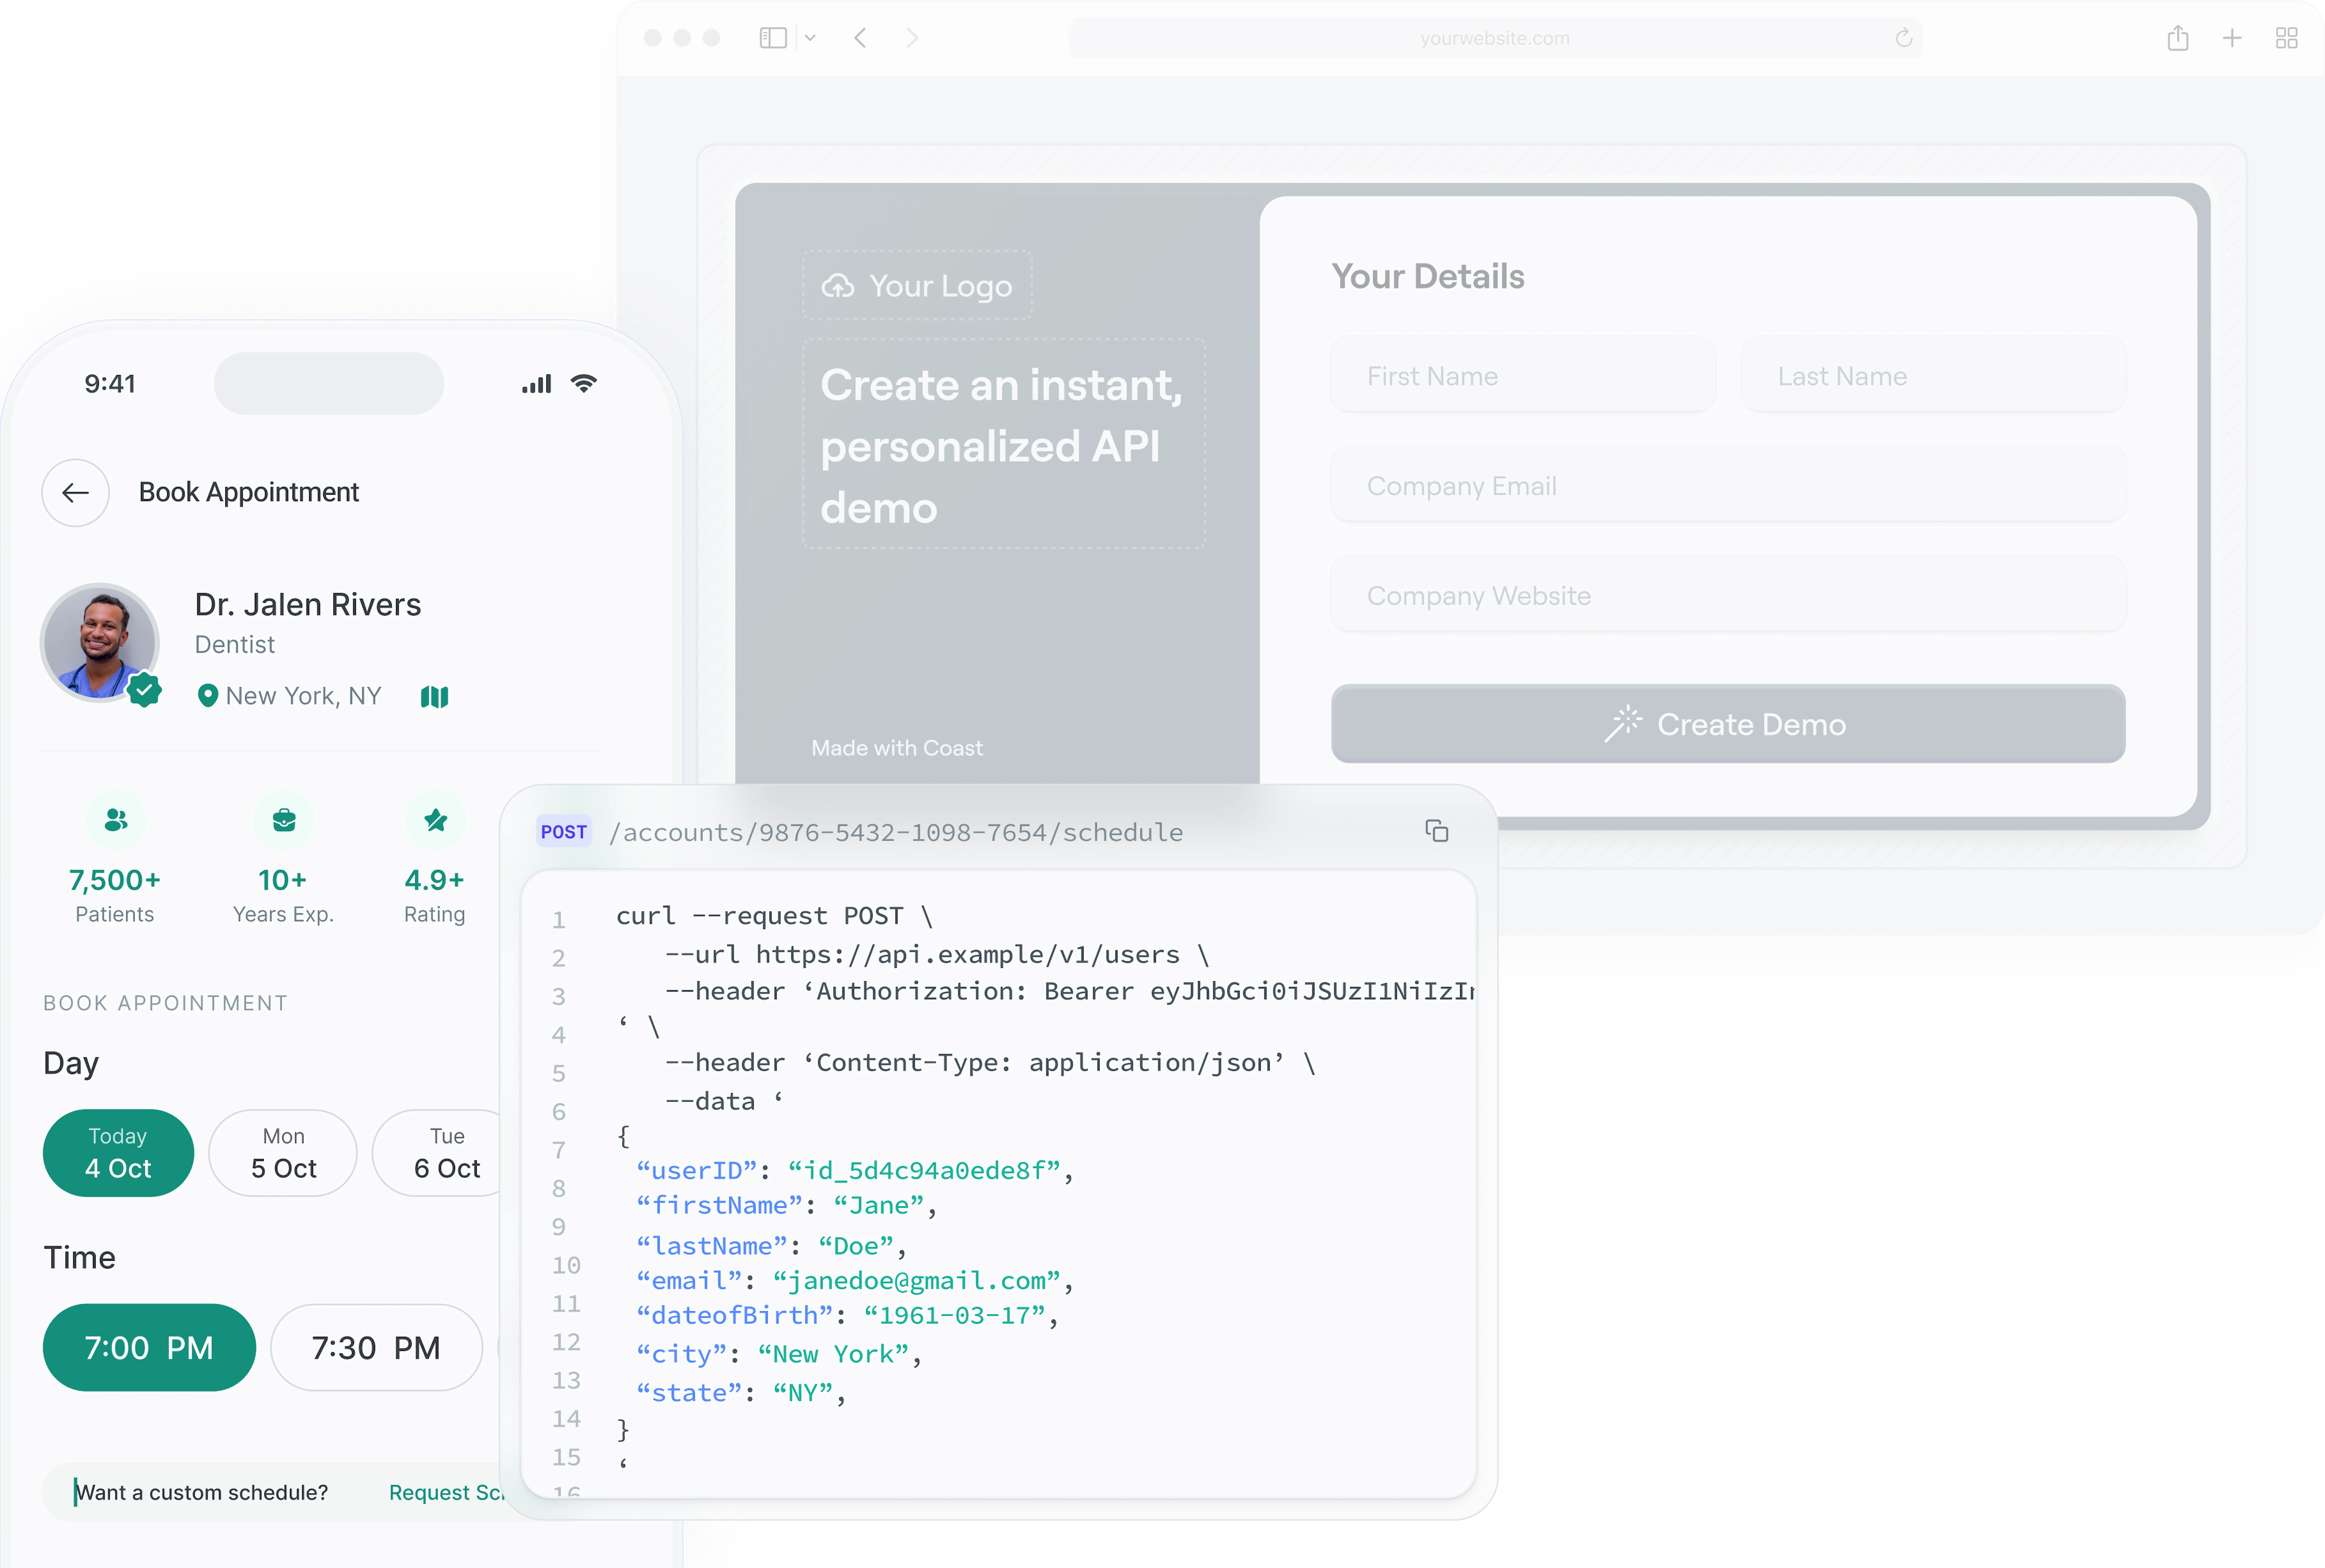Screen dimensions: 2325x1568
Task: Go forward in the browser window
Action: (x=912, y=38)
